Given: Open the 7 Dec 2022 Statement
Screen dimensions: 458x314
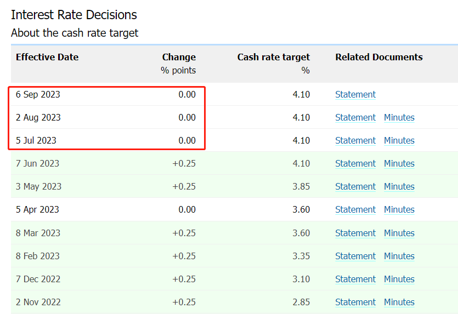Looking at the screenshot, I should point(355,279).
